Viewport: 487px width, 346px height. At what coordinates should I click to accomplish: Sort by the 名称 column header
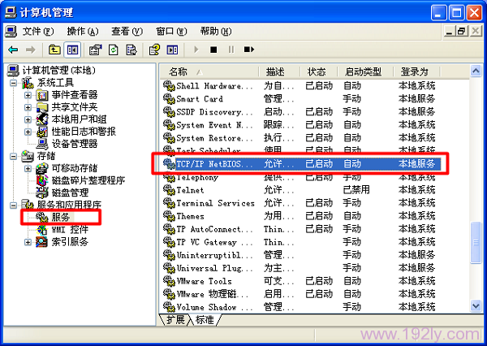pos(209,71)
